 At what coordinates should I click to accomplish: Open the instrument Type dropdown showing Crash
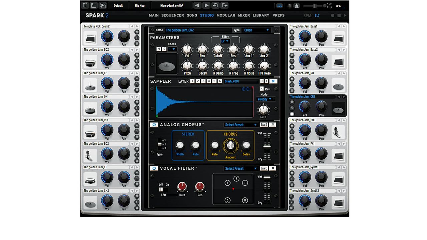[x=256, y=30]
